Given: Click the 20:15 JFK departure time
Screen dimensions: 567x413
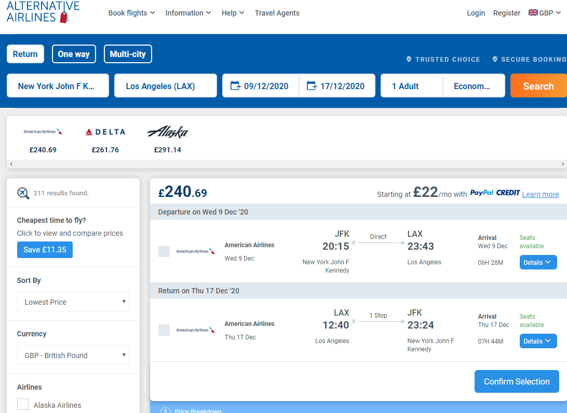Looking at the screenshot, I should pyautogui.click(x=336, y=246).
